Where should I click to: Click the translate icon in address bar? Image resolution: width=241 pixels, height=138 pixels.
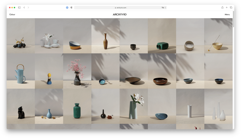[162, 8]
